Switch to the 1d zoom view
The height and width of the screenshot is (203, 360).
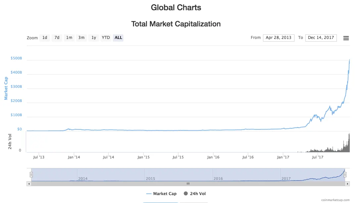[45, 38]
